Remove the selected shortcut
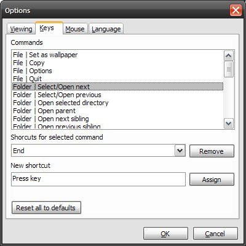Viewport: 246px width, 246px height. point(212,151)
